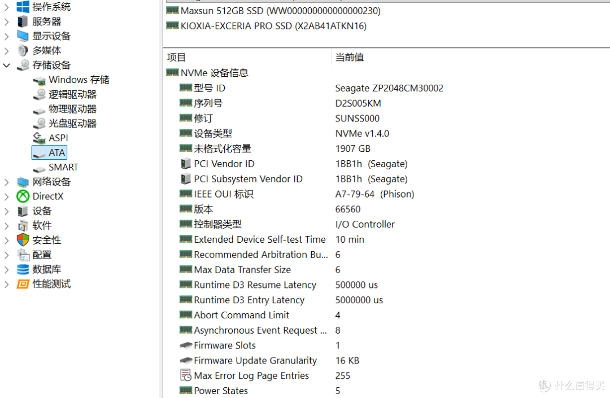Click the 数据库 database icon
Screen dimensions: 610x398
point(23,269)
